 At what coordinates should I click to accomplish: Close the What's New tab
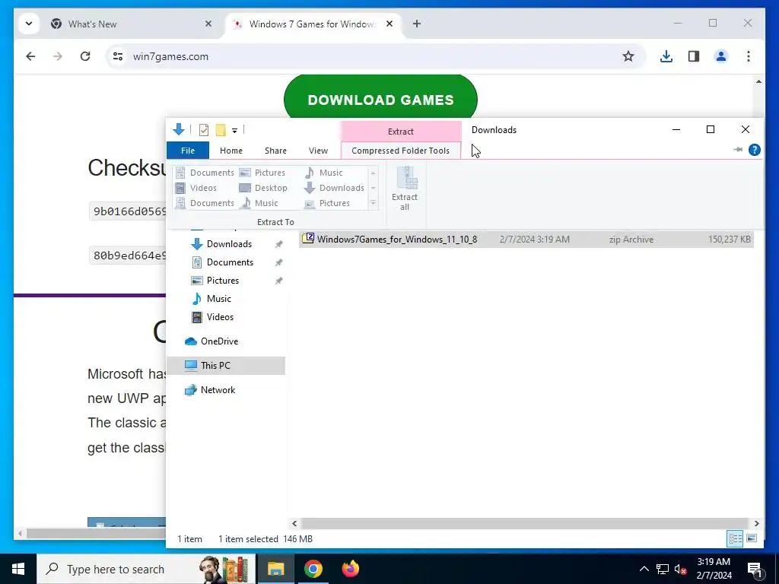point(208,24)
